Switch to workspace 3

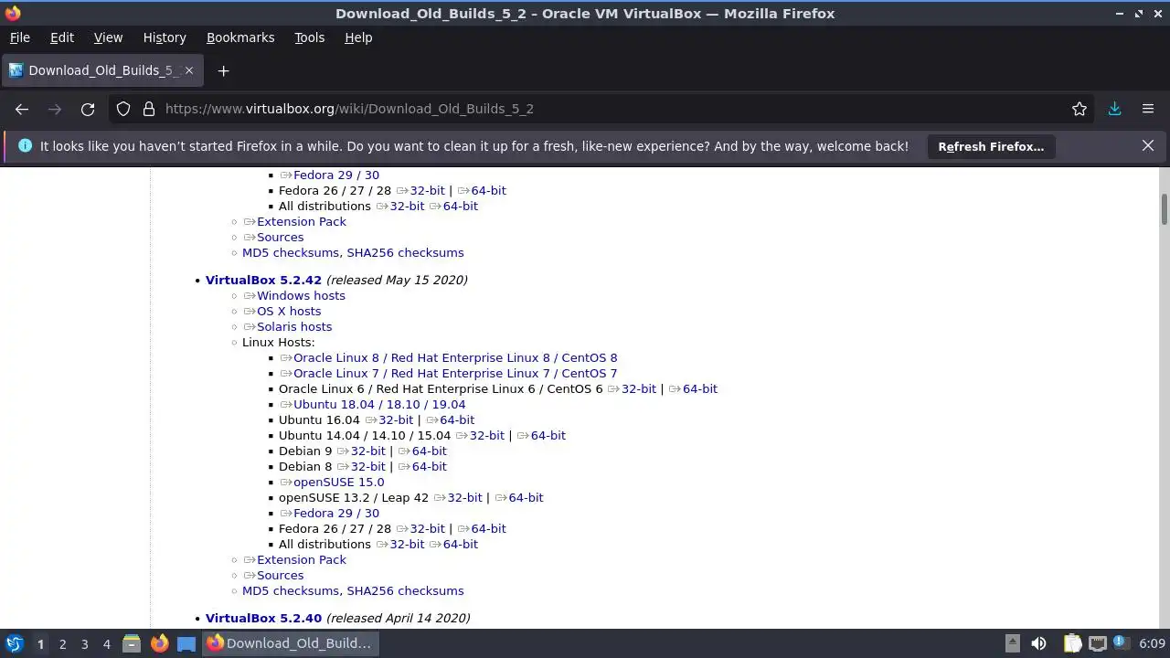[84, 644]
